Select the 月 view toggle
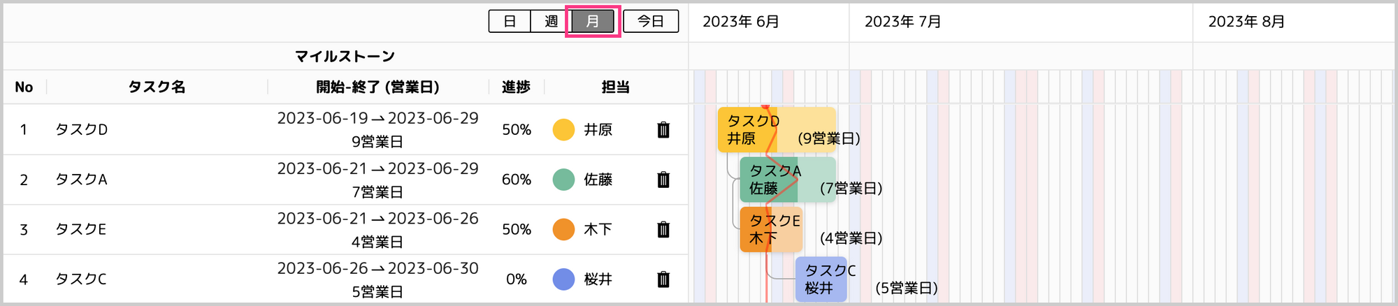The height and width of the screenshot is (306, 1398). 593,22
